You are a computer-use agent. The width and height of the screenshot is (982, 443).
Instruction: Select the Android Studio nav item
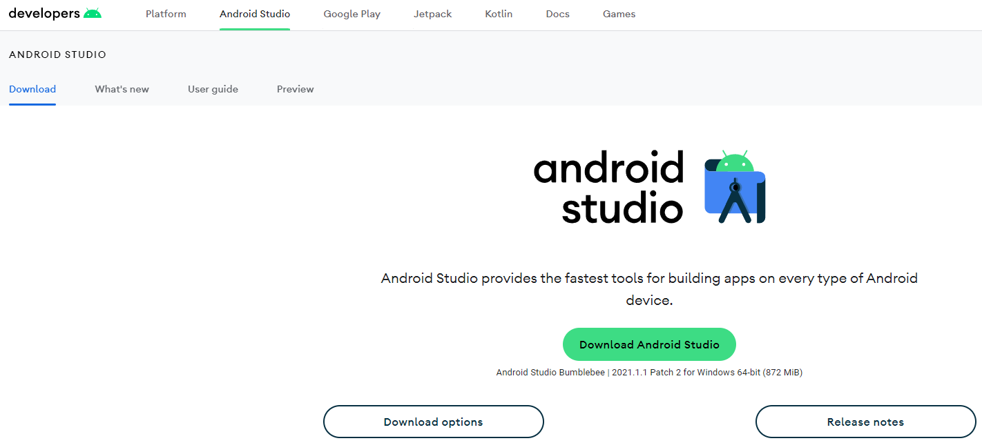[x=255, y=14]
